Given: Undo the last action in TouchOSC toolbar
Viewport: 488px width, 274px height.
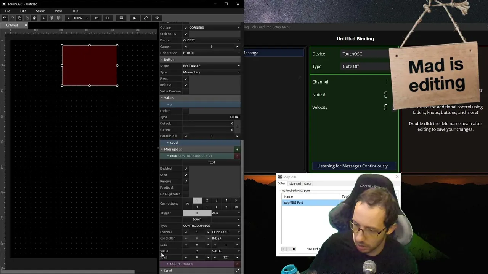Looking at the screenshot, I should (x=5, y=18).
